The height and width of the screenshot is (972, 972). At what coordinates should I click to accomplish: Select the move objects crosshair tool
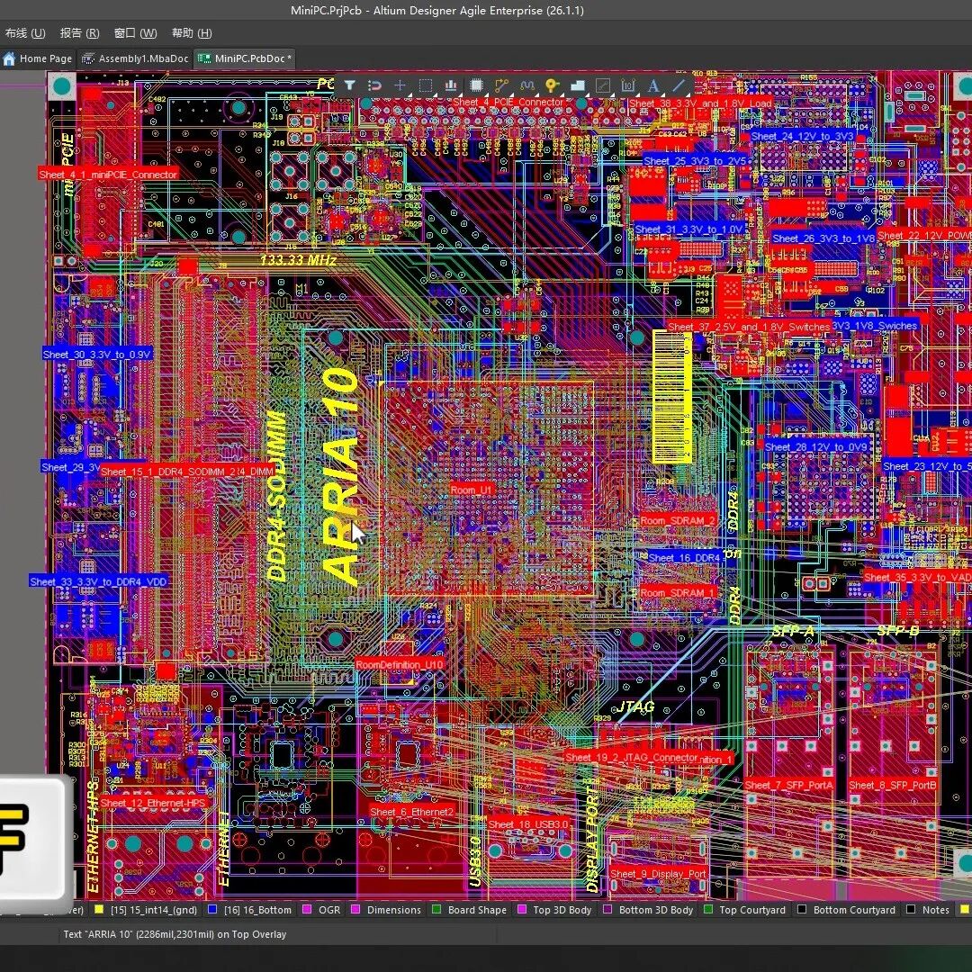click(x=400, y=85)
